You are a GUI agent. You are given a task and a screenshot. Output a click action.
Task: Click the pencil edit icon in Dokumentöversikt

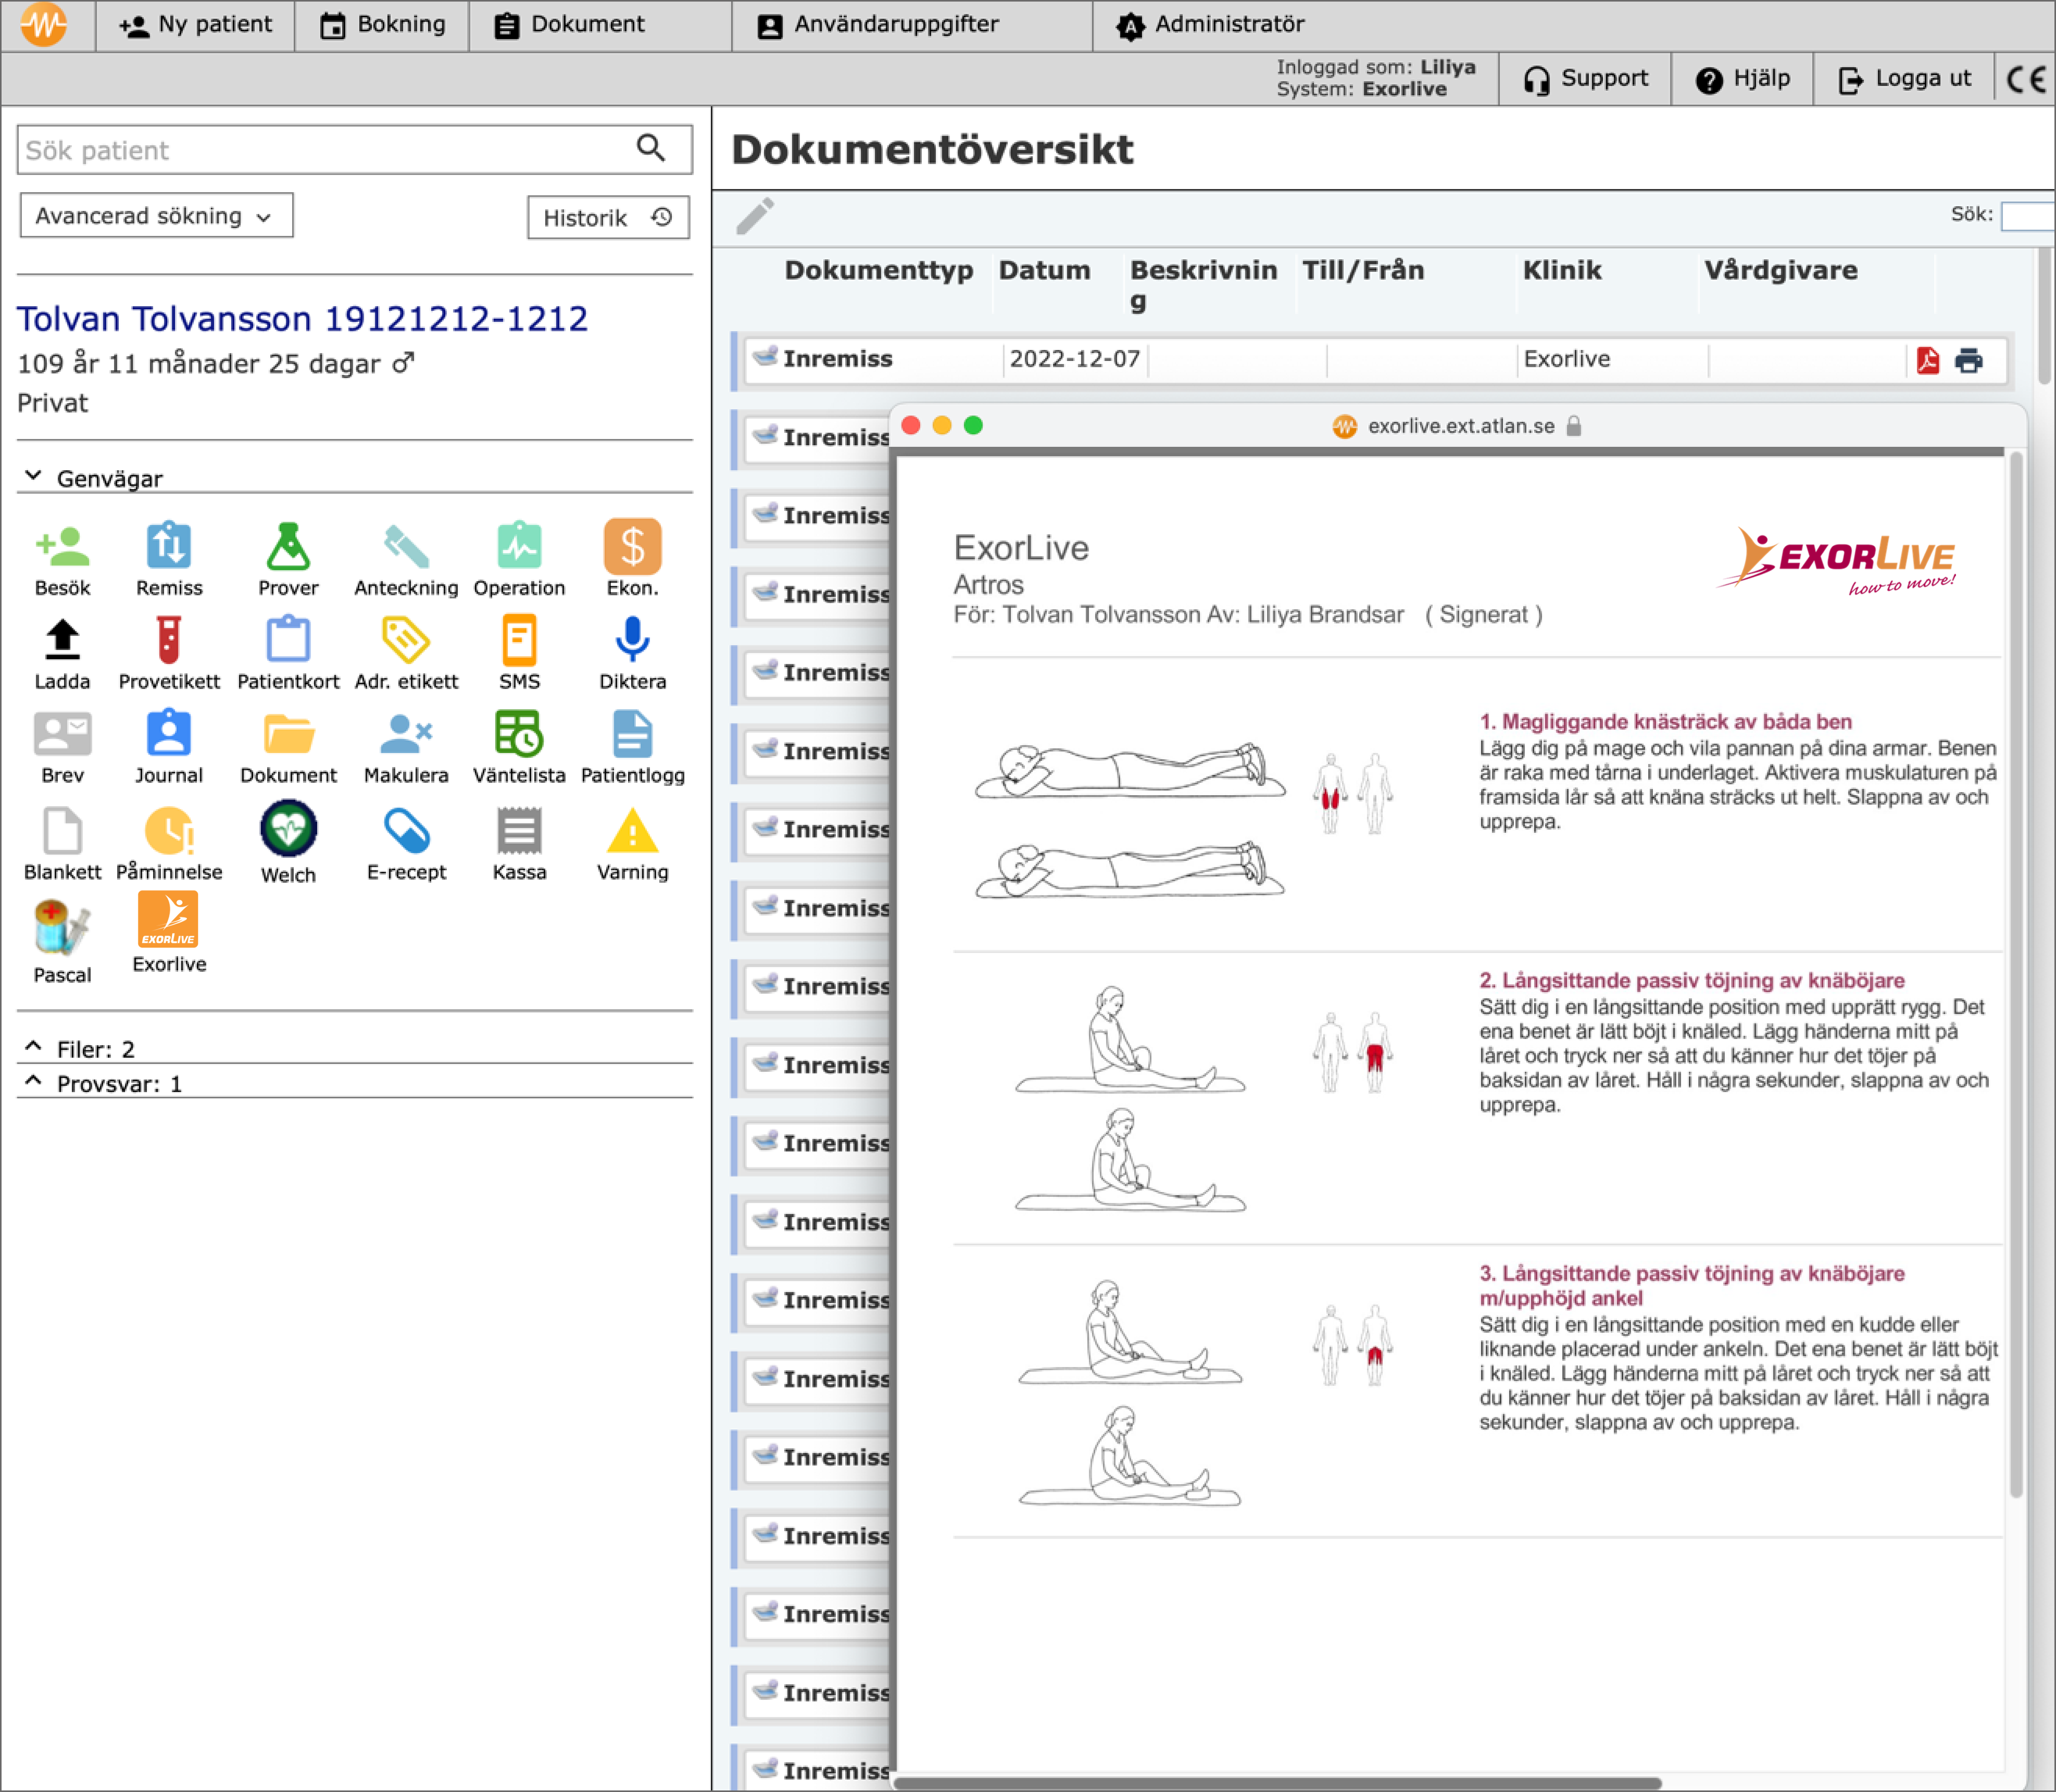tap(755, 216)
